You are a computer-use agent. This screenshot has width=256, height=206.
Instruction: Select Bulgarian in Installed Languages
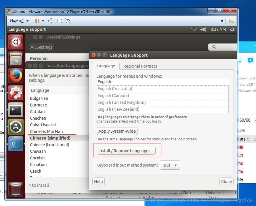(59, 98)
